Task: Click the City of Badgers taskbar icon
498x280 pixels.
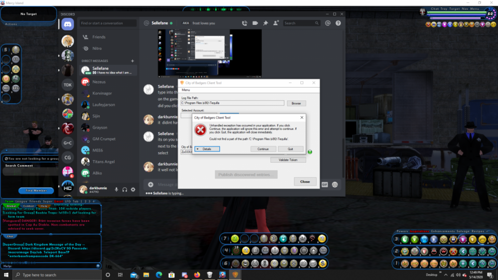Action: [235, 275]
